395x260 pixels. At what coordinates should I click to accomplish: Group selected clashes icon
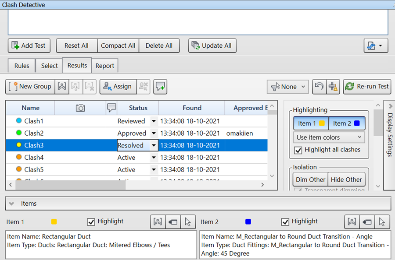pos(62,86)
